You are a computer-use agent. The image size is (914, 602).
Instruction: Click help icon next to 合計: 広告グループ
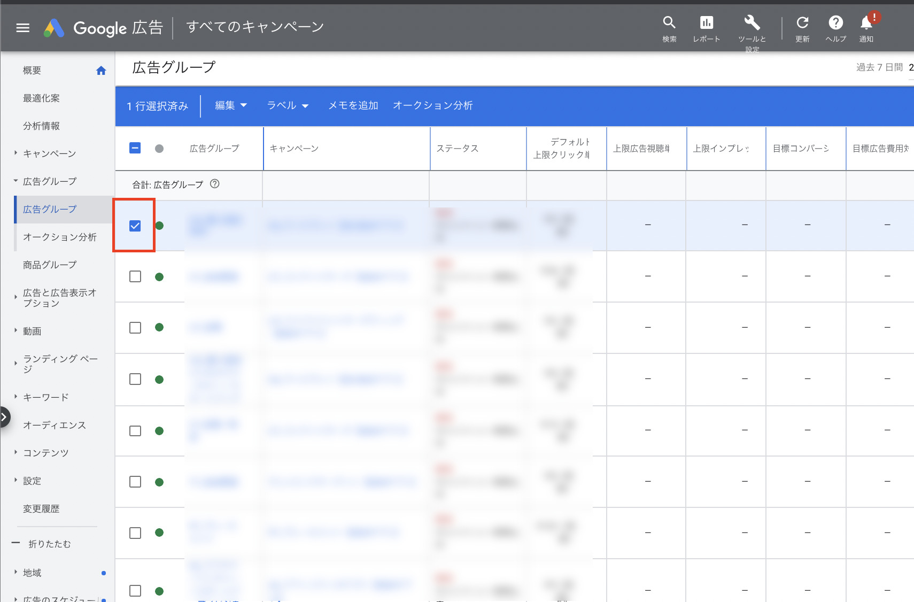tap(215, 184)
